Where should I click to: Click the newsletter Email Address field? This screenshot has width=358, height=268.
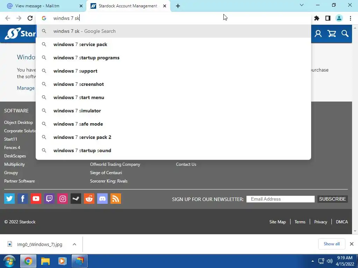280,199
